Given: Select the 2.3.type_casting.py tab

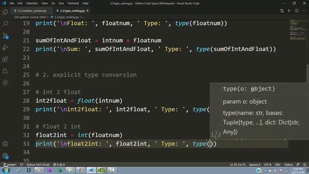Looking at the screenshot, I should coord(72,11).
